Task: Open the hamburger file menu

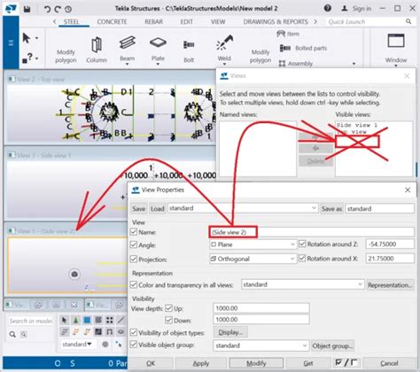Action: point(11,43)
